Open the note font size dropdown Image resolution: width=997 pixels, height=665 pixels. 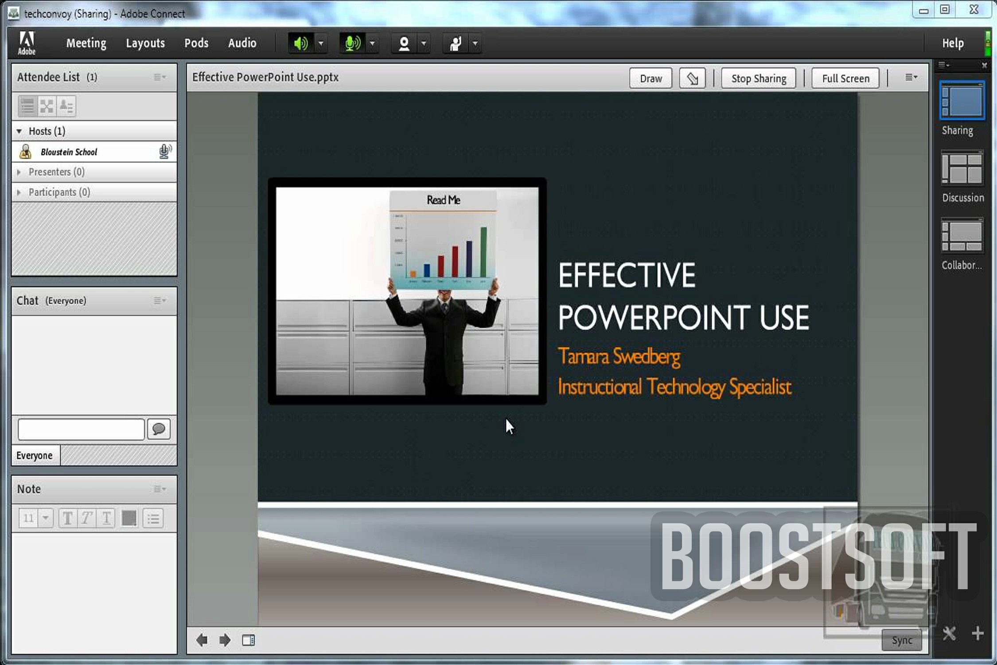pyautogui.click(x=45, y=518)
